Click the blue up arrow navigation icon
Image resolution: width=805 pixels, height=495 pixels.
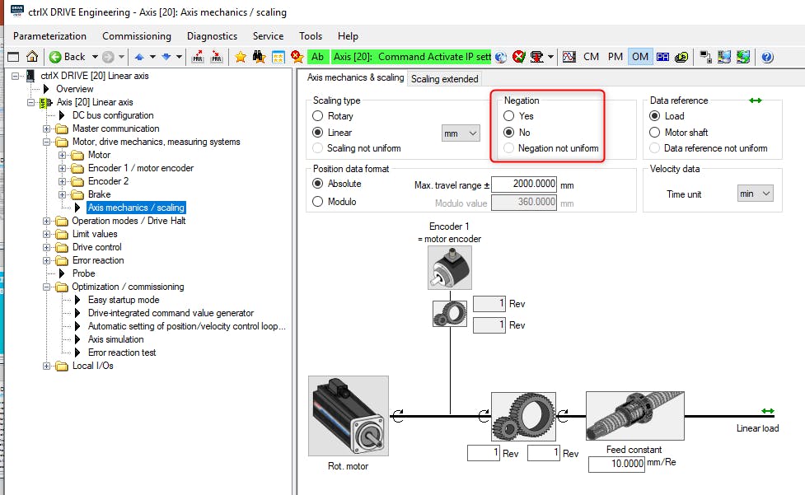click(x=139, y=57)
